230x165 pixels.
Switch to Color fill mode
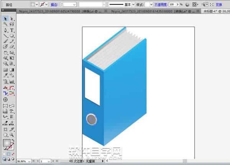click(4, 154)
